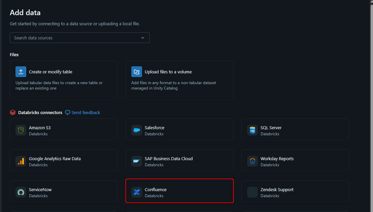This screenshot has height=212, width=373.
Task: Click the Create or modify table upload icon
Action: (x=21, y=72)
